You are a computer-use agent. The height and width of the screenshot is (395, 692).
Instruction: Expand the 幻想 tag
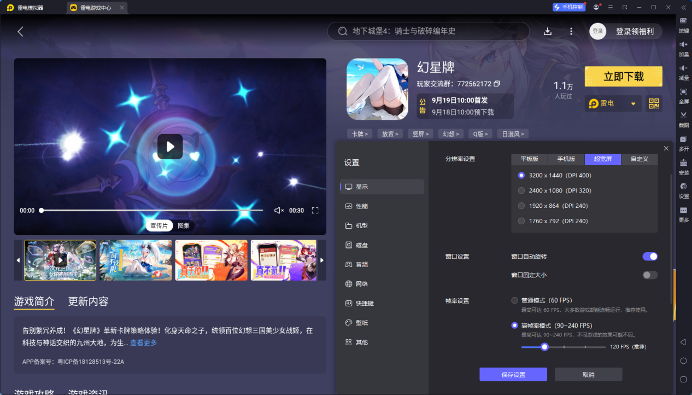click(x=451, y=134)
